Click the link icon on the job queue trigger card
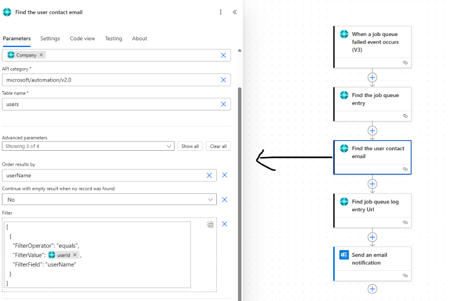Image resolution: width=450 pixels, height=301 pixels. [x=405, y=62]
